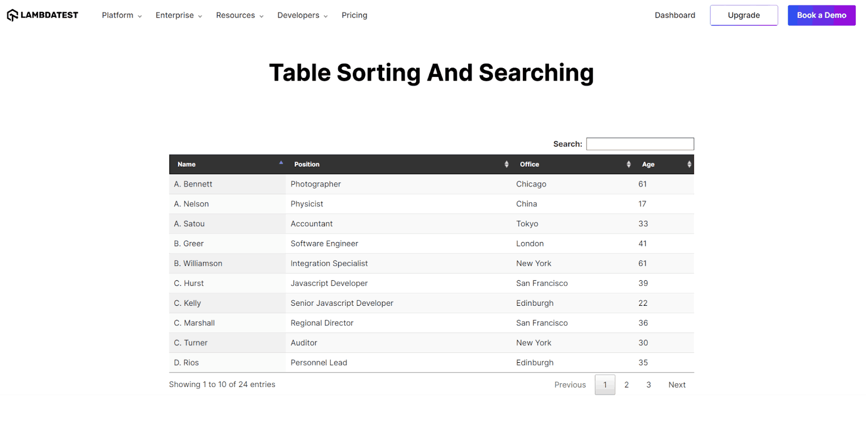Sort table by Office column arrows
Screen dimensions: 866x426
coord(628,165)
